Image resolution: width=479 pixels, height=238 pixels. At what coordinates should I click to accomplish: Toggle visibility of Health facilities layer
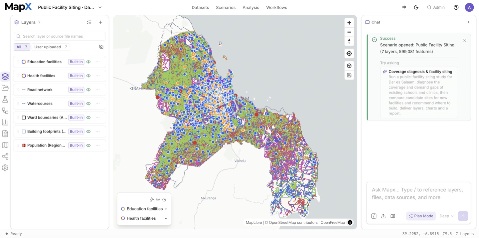88,76
